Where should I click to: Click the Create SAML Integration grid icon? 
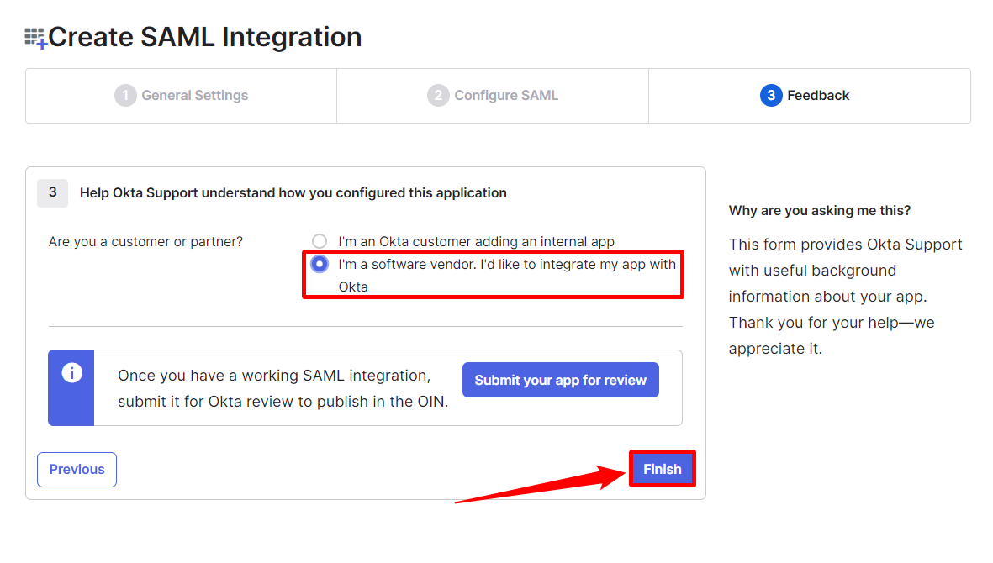[x=35, y=38]
